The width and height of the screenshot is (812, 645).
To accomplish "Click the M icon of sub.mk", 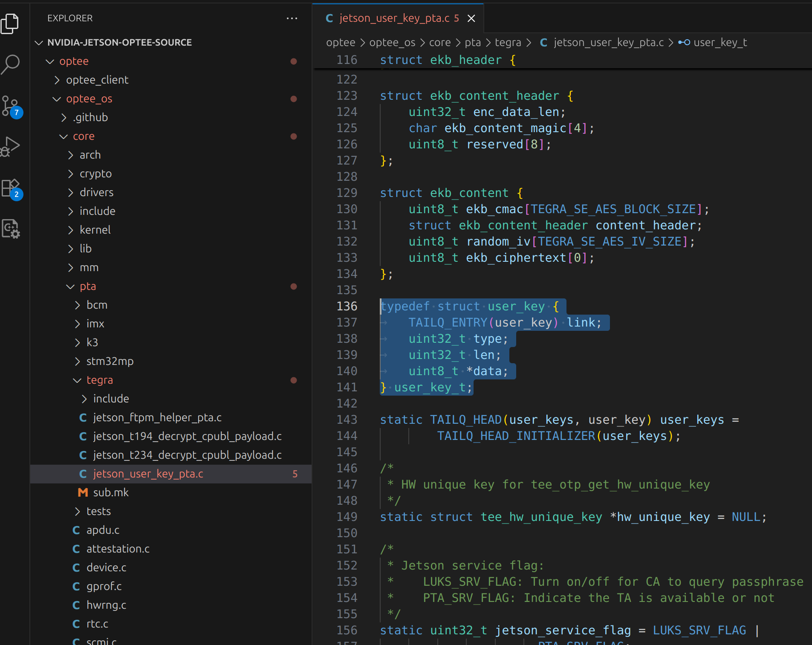I will tap(83, 493).
